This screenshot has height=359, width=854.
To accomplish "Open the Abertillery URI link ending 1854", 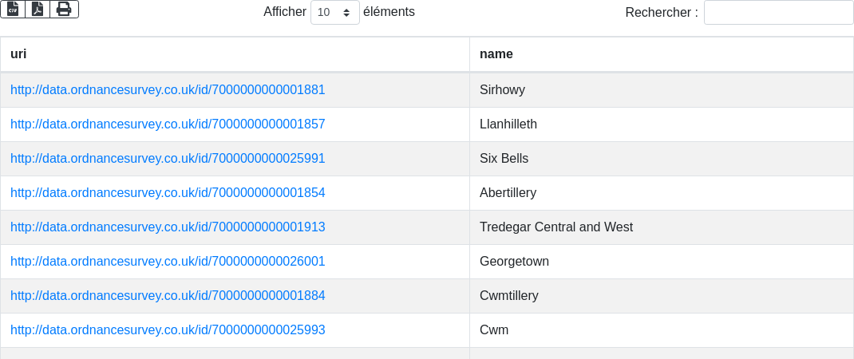I will click(x=168, y=193).
